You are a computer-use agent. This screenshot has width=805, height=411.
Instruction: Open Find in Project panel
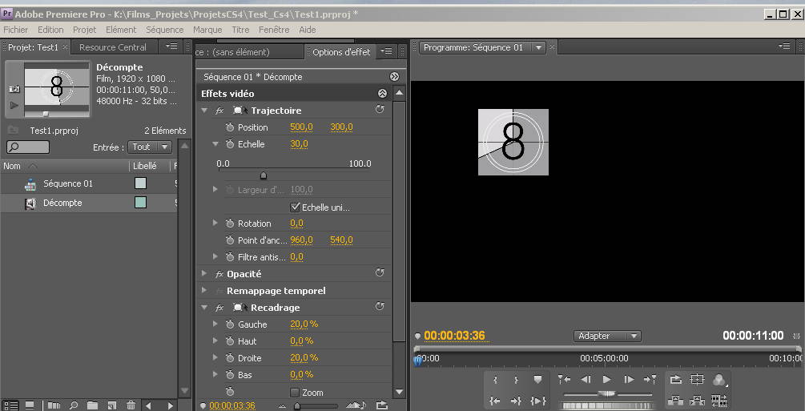pyautogui.click(x=74, y=405)
